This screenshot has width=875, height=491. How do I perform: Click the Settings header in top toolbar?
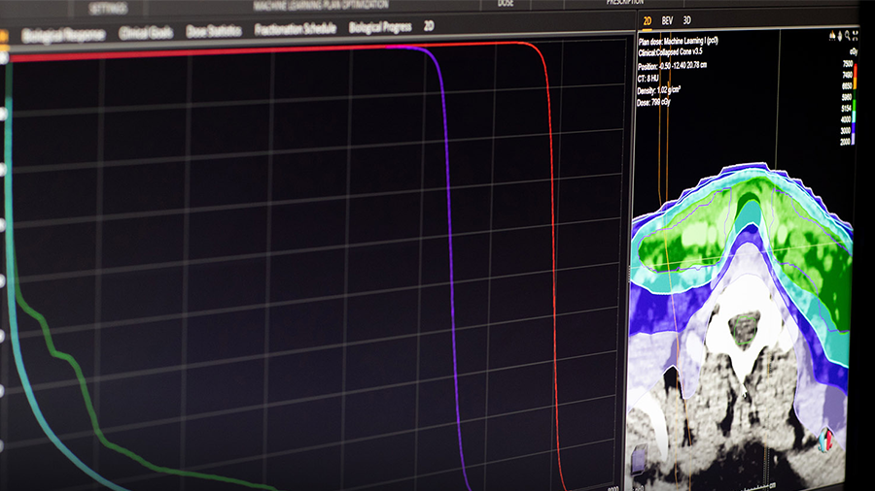pos(106,7)
